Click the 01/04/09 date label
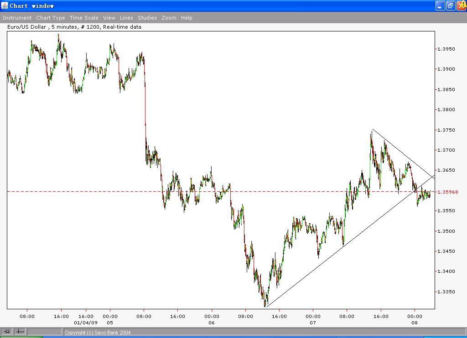The image size is (467, 338). click(86, 323)
